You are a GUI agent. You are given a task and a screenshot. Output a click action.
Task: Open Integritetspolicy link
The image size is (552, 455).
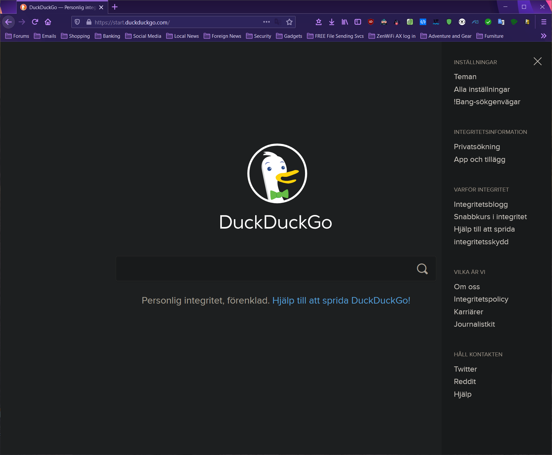[x=481, y=299]
